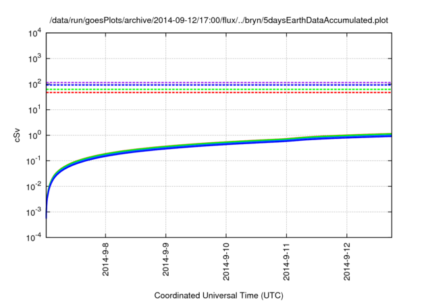Click the 2014-9-11 date tick label
Screen dimensions: 432x302
286,262
